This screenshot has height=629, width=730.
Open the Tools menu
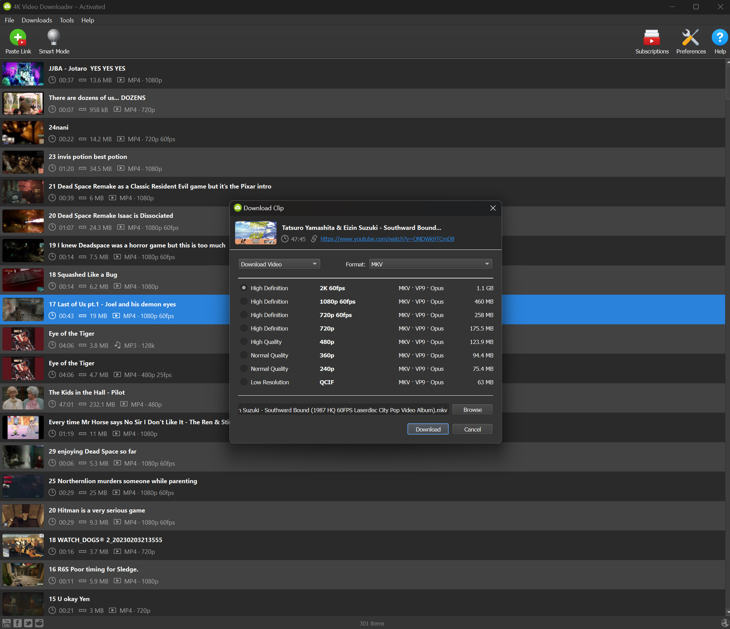(x=66, y=20)
